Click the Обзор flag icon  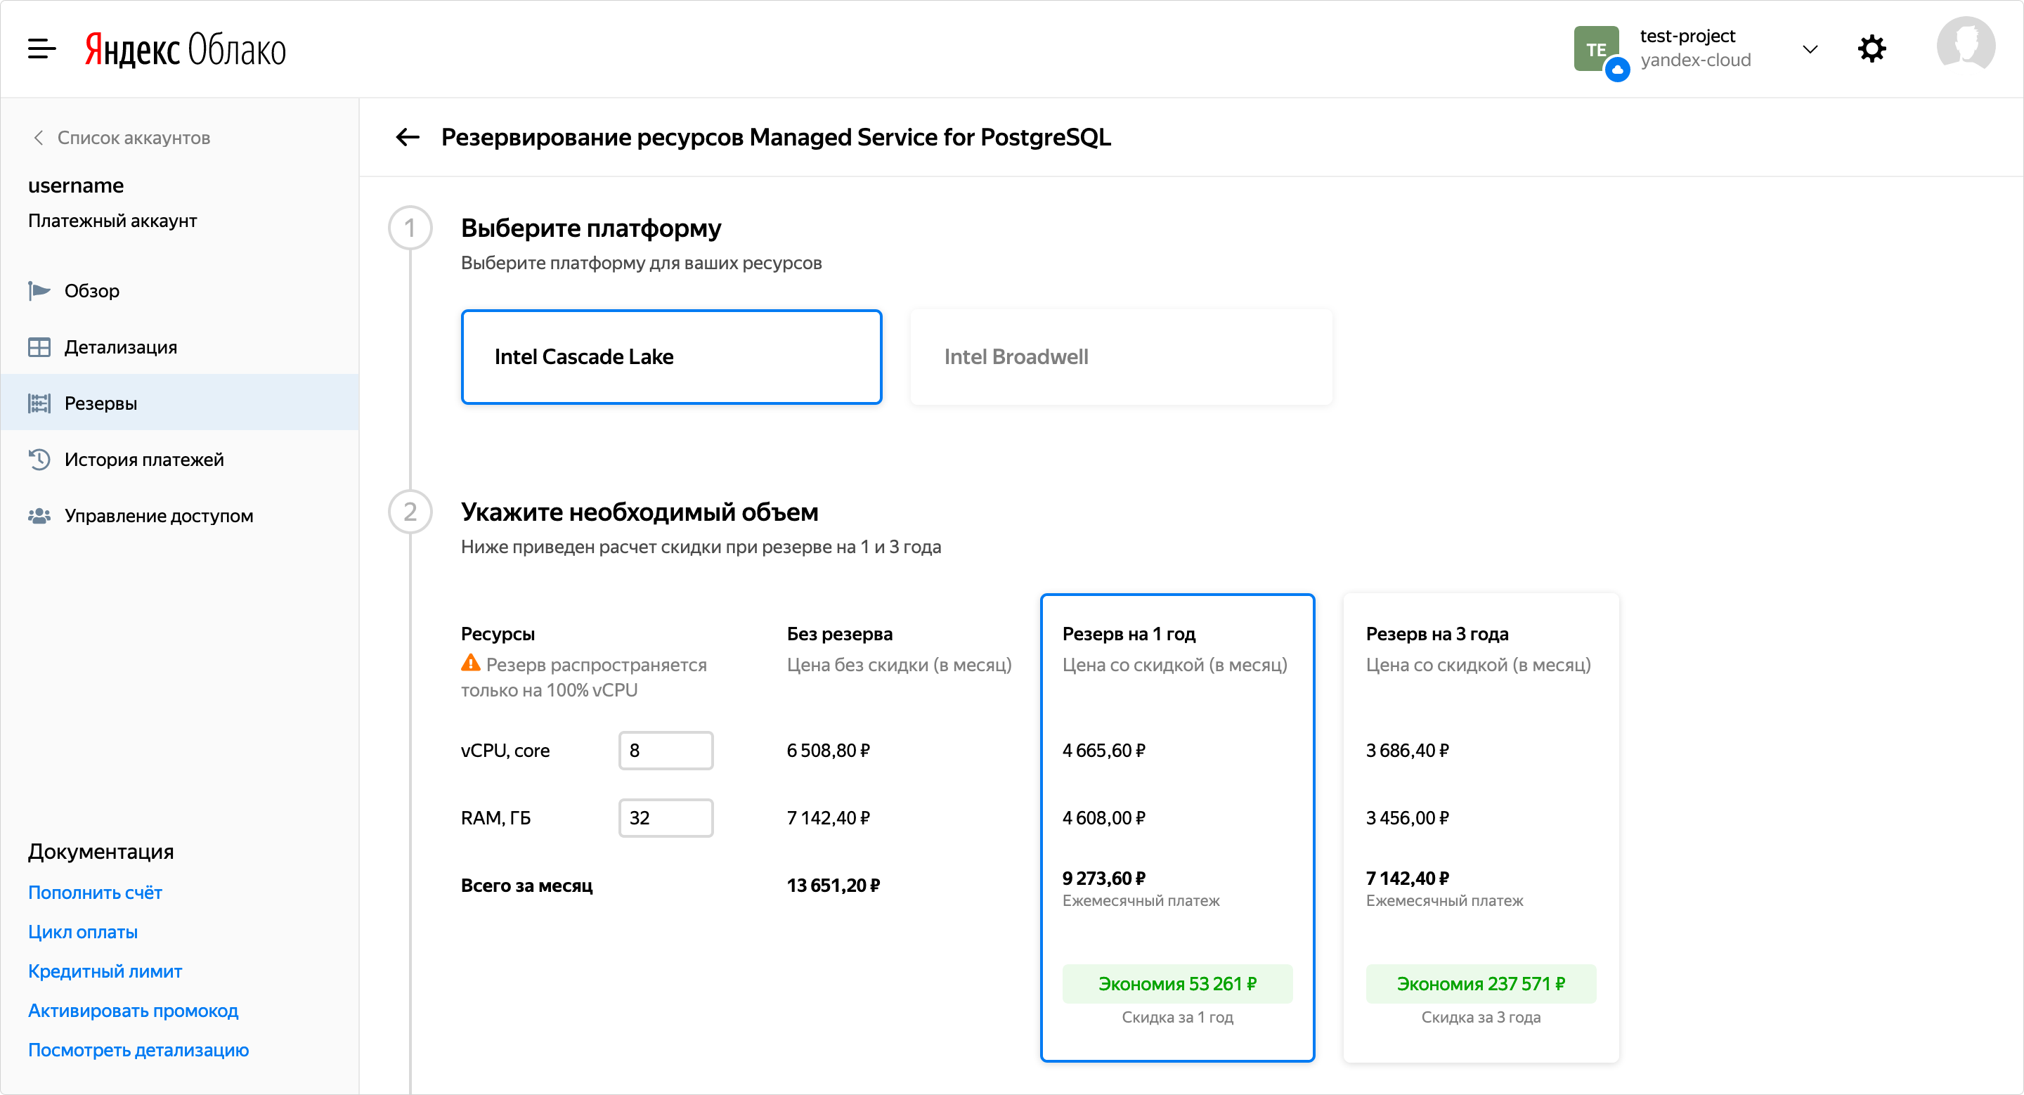pos(39,291)
